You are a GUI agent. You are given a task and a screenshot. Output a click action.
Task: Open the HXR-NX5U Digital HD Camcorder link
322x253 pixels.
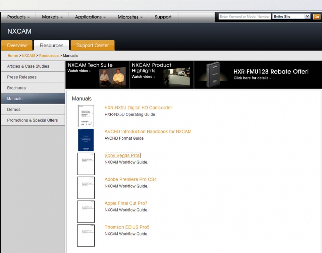[x=138, y=108]
